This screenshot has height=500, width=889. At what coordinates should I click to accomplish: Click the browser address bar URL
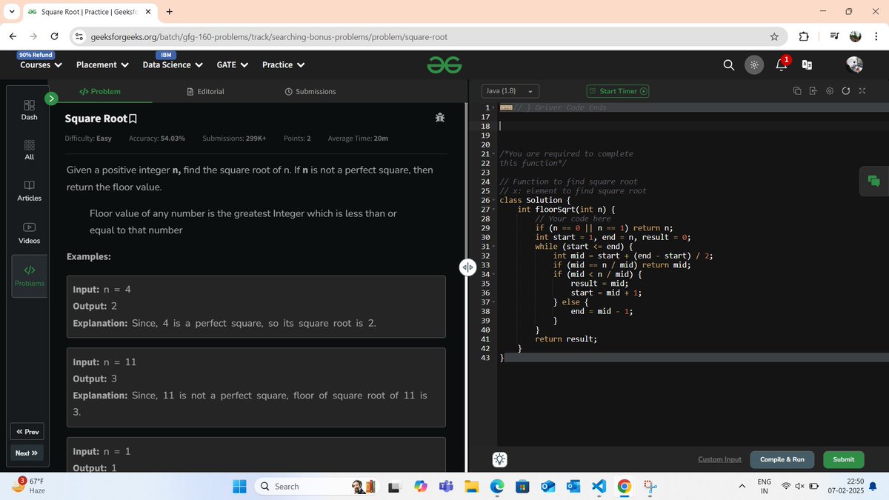268,37
